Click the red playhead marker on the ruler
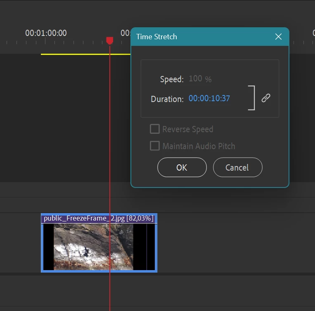 click(x=110, y=40)
